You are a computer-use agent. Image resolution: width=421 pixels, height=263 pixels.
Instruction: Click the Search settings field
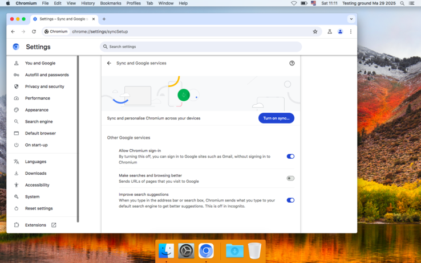pyautogui.click(x=201, y=47)
